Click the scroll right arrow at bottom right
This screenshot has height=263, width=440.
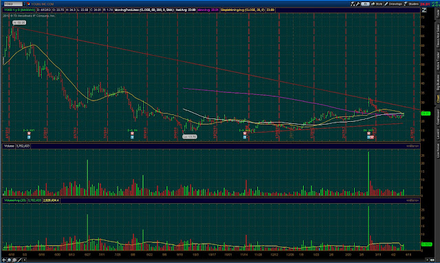click(x=428, y=260)
